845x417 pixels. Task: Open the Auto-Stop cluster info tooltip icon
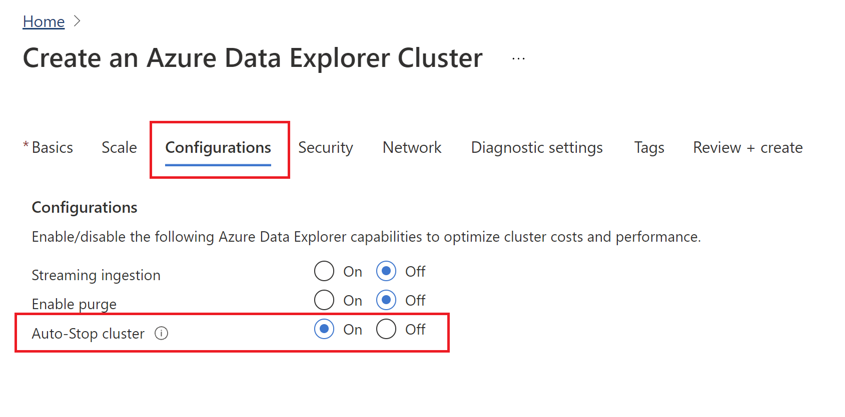(x=161, y=334)
